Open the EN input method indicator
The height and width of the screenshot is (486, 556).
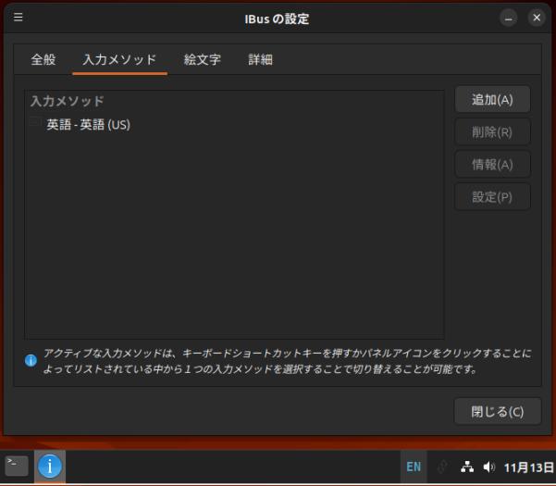414,467
